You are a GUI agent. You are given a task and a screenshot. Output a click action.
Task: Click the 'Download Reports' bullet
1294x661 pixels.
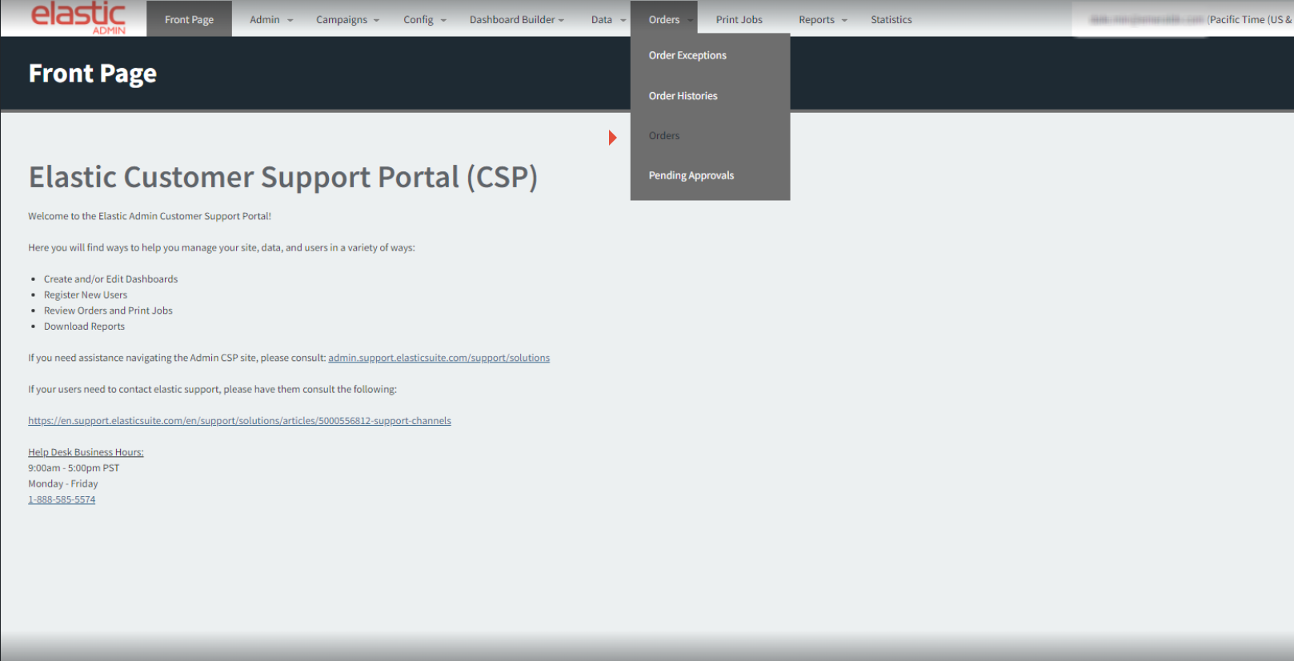coord(84,326)
